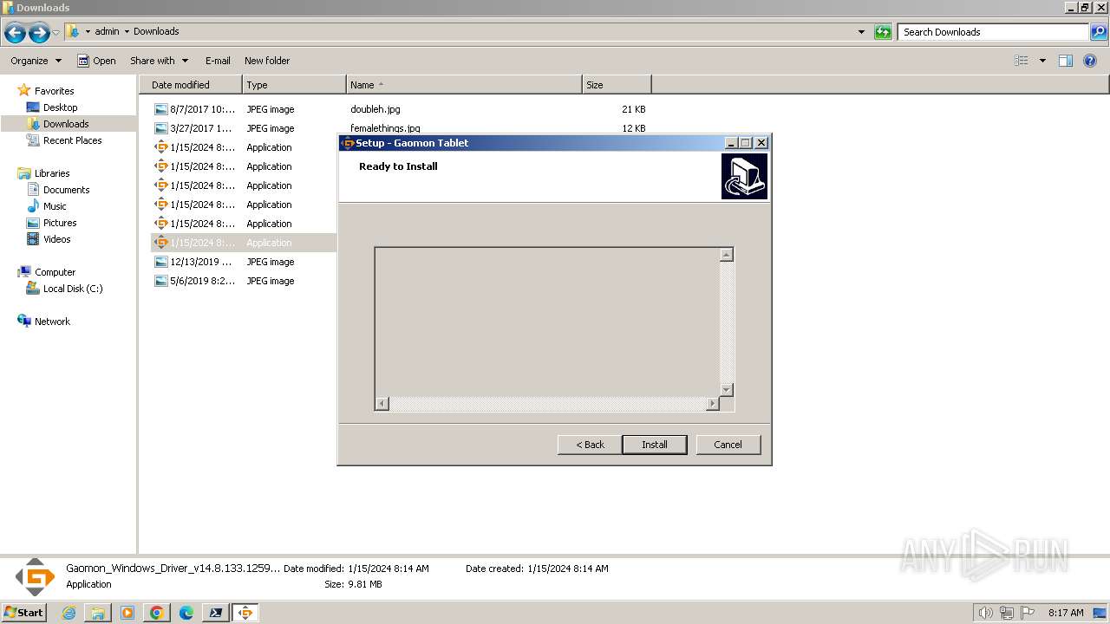This screenshot has height=624, width=1110.
Task: Click the Install button in Setup dialog
Action: (x=655, y=445)
